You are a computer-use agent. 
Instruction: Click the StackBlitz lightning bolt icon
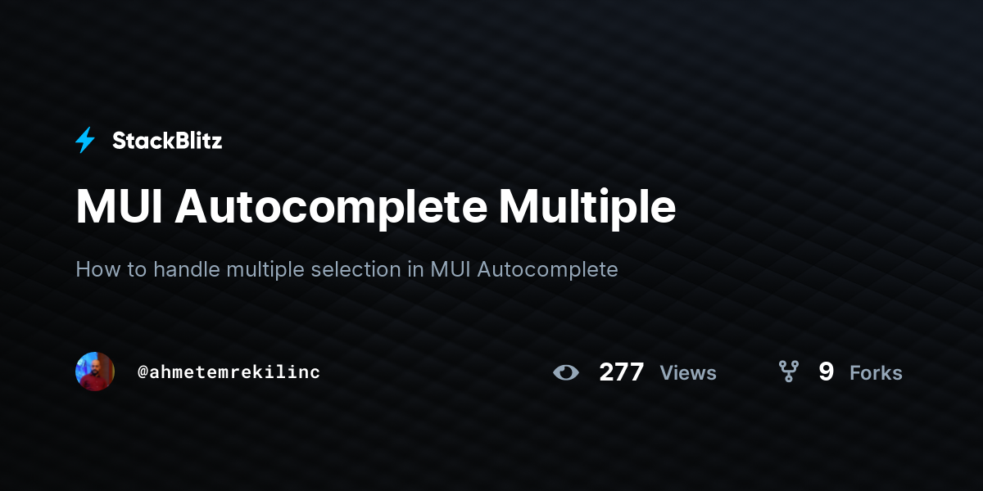point(85,140)
